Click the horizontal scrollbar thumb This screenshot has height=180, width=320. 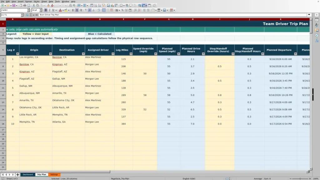pyautogui.click(x=56, y=172)
